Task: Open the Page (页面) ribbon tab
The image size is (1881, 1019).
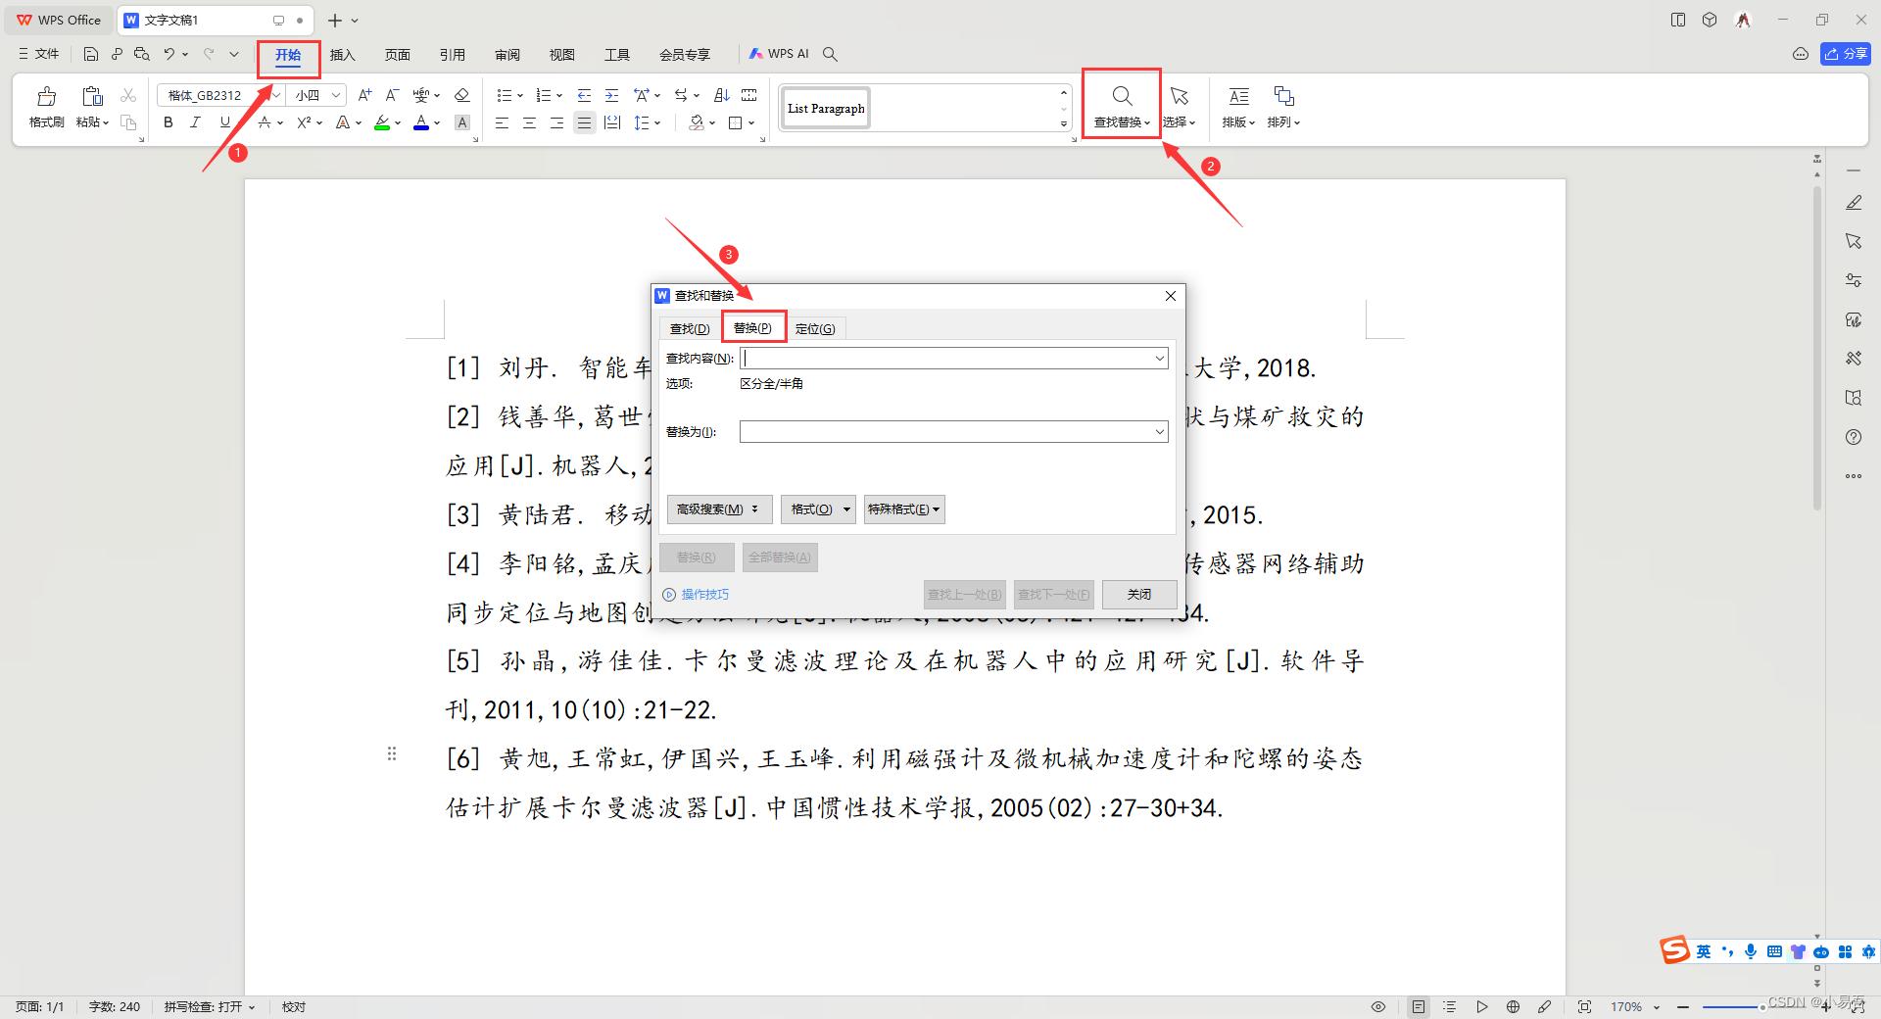Action: coord(397,55)
